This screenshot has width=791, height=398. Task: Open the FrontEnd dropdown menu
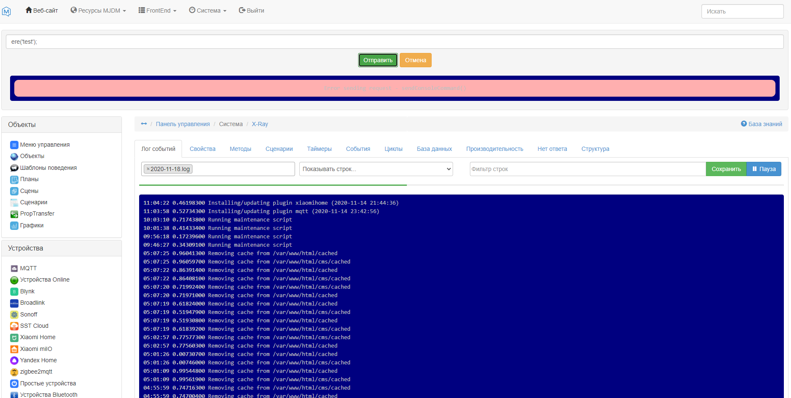pos(158,11)
